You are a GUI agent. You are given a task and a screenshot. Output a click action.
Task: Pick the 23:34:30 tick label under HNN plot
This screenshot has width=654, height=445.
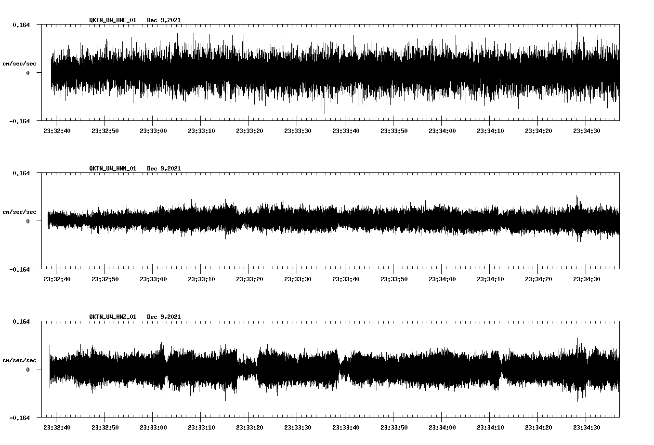(587, 279)
